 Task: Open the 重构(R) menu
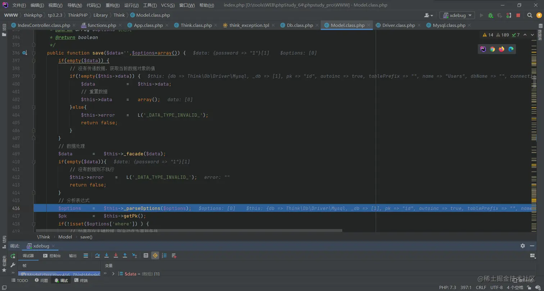click(113, 5)
